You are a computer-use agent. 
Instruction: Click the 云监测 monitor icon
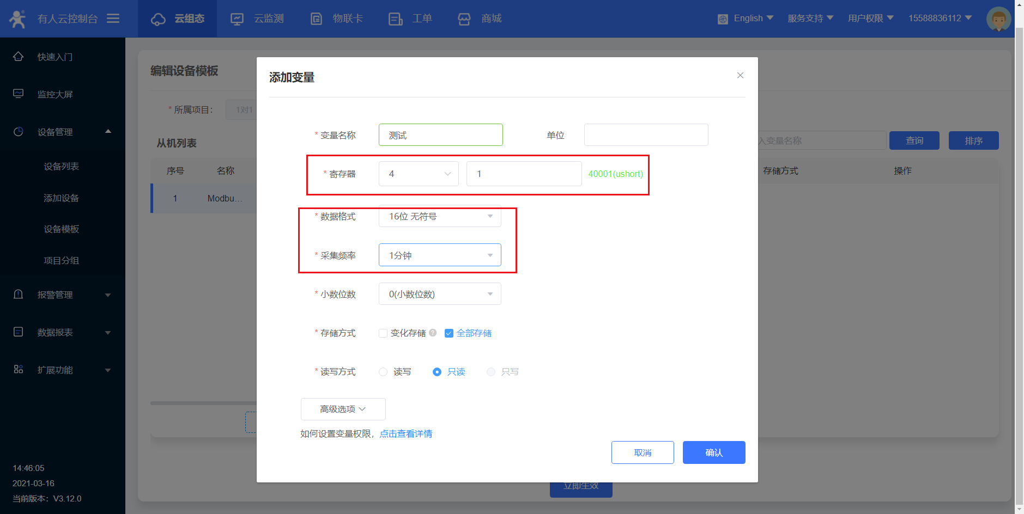pos(237,19)
